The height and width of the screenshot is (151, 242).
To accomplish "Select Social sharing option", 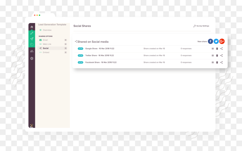I will pyautogui.click(x=53, y=48).
